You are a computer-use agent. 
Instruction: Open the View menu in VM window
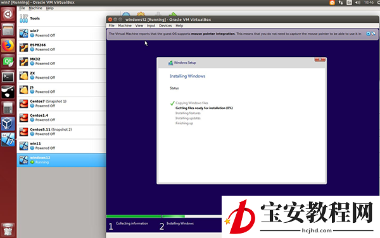(x=139, y=26)
